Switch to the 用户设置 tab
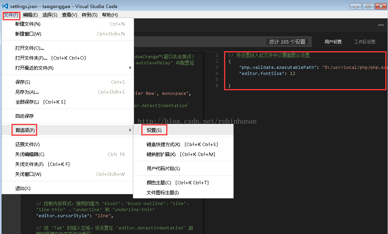 pos(333,42)
